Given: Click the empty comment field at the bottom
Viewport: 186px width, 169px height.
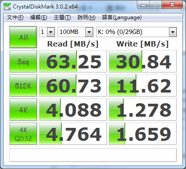Looking at the screenshot, I should point(93,155).
